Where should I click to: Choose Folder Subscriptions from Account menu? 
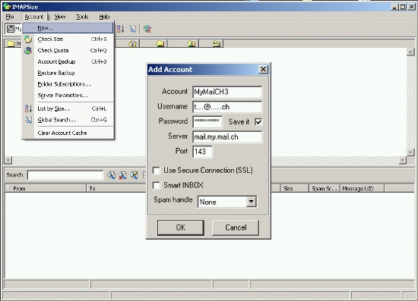click(65, 84)
